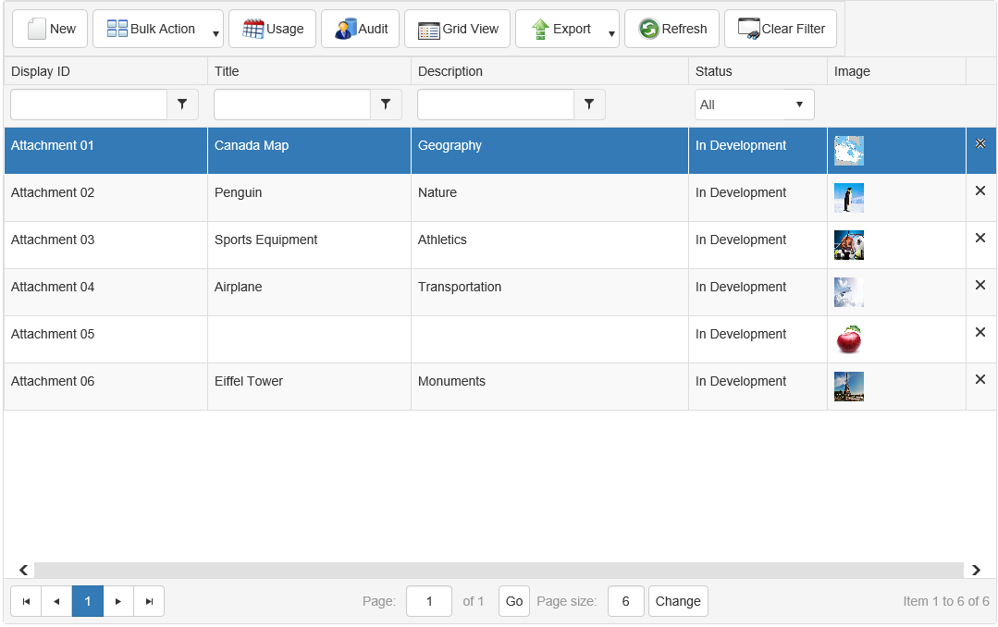The height and width of the screenshot is (627, 998).
Task: Expand the Bulk Action dropdown arrow
Action: coord(216,34)
